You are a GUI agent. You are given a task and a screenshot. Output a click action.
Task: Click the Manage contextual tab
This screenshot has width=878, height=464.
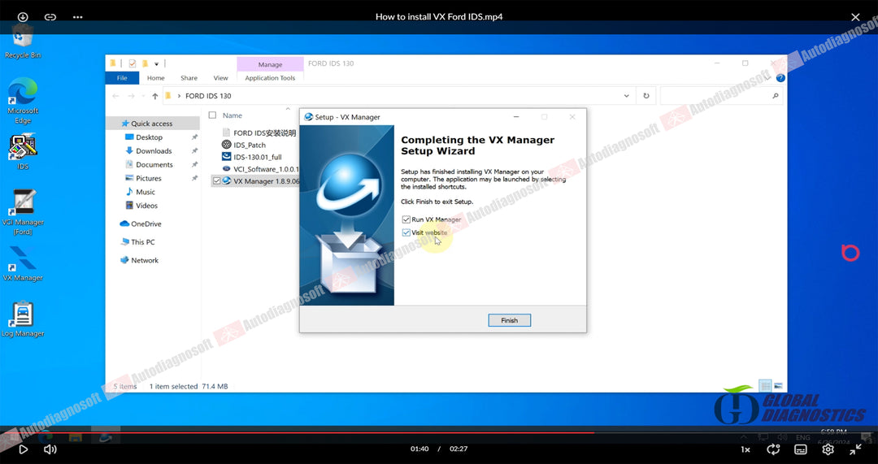click(270, 64)
